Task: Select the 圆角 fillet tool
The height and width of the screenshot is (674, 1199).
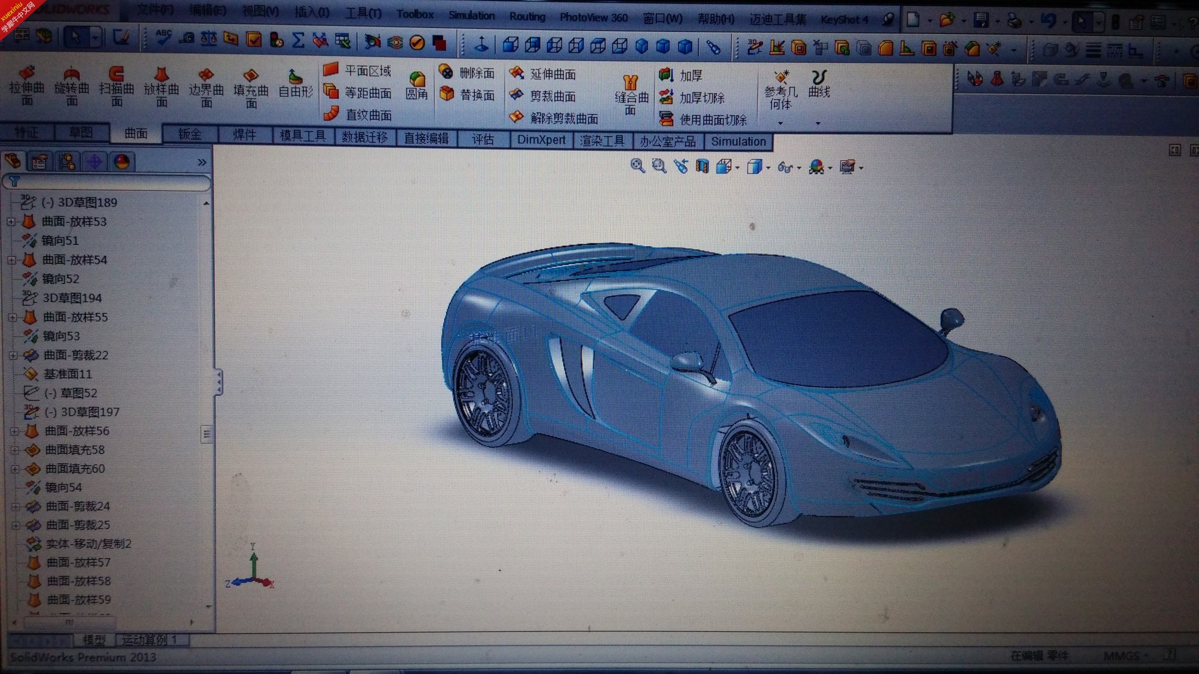Action: [x=417, y=86]
